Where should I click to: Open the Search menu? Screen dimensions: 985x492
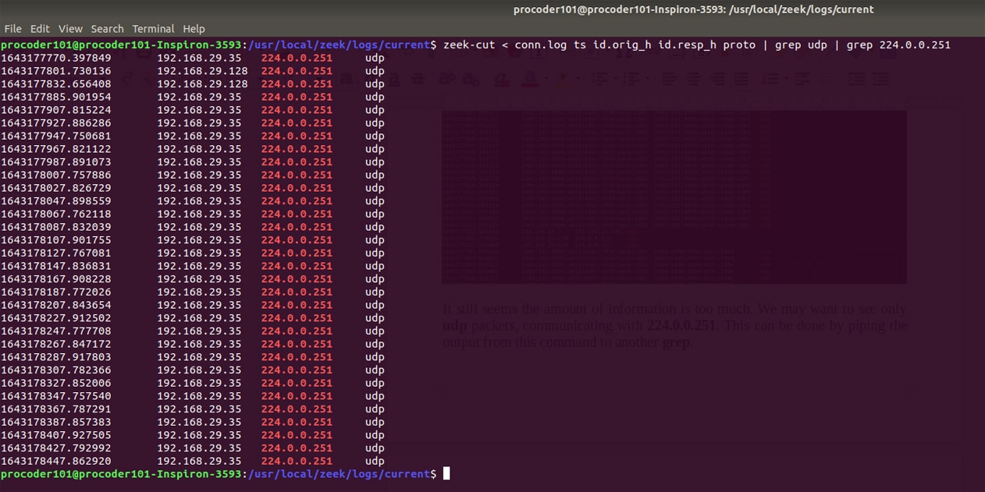coord(107,29)
